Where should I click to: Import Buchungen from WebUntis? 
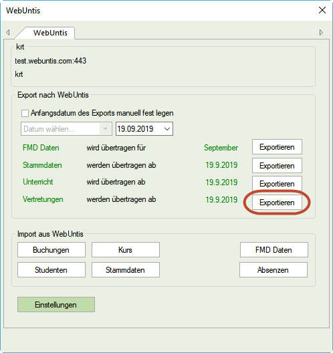51,250
